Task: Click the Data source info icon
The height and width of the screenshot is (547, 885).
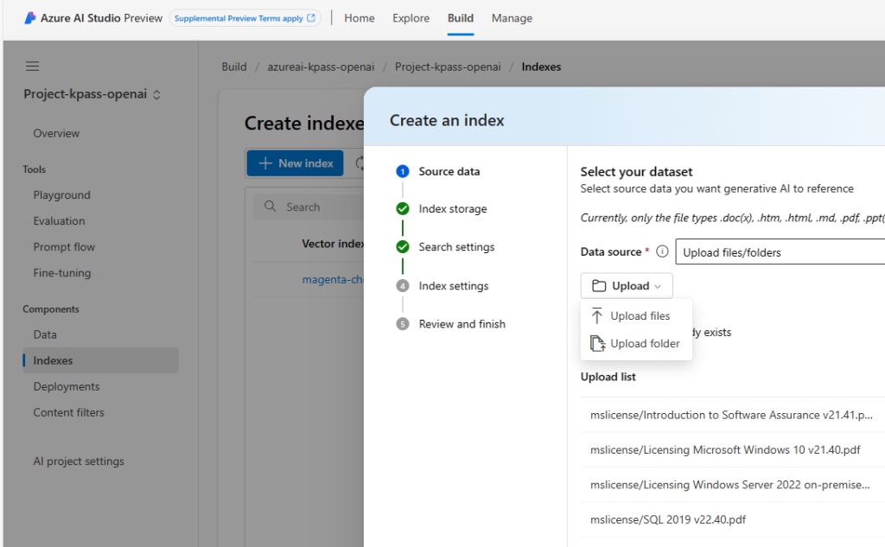Action: (x=662, y=251)
